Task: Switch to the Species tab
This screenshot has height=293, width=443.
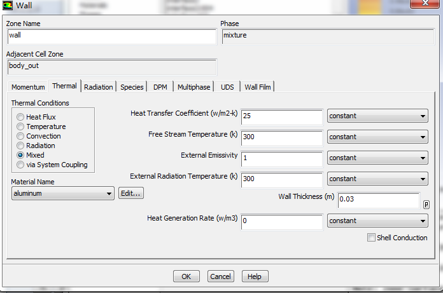Action: [x=132, y=87]
